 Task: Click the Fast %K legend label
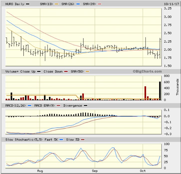pos(51,140)
